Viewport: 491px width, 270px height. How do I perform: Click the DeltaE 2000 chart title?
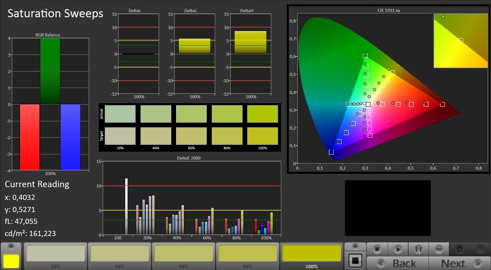click(189, 158)
